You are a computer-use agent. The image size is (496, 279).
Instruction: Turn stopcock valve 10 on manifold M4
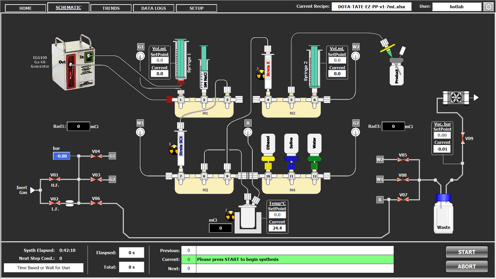[268, 176]
